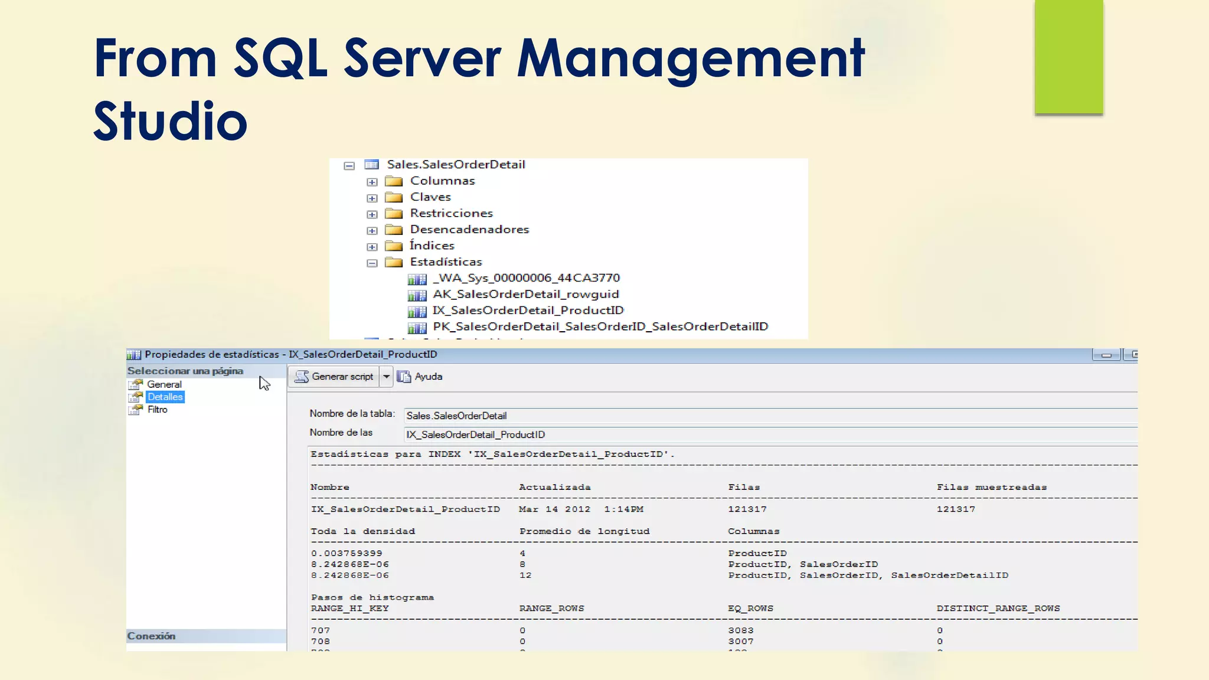Expand the Índices folder

[x=372, y=247]
